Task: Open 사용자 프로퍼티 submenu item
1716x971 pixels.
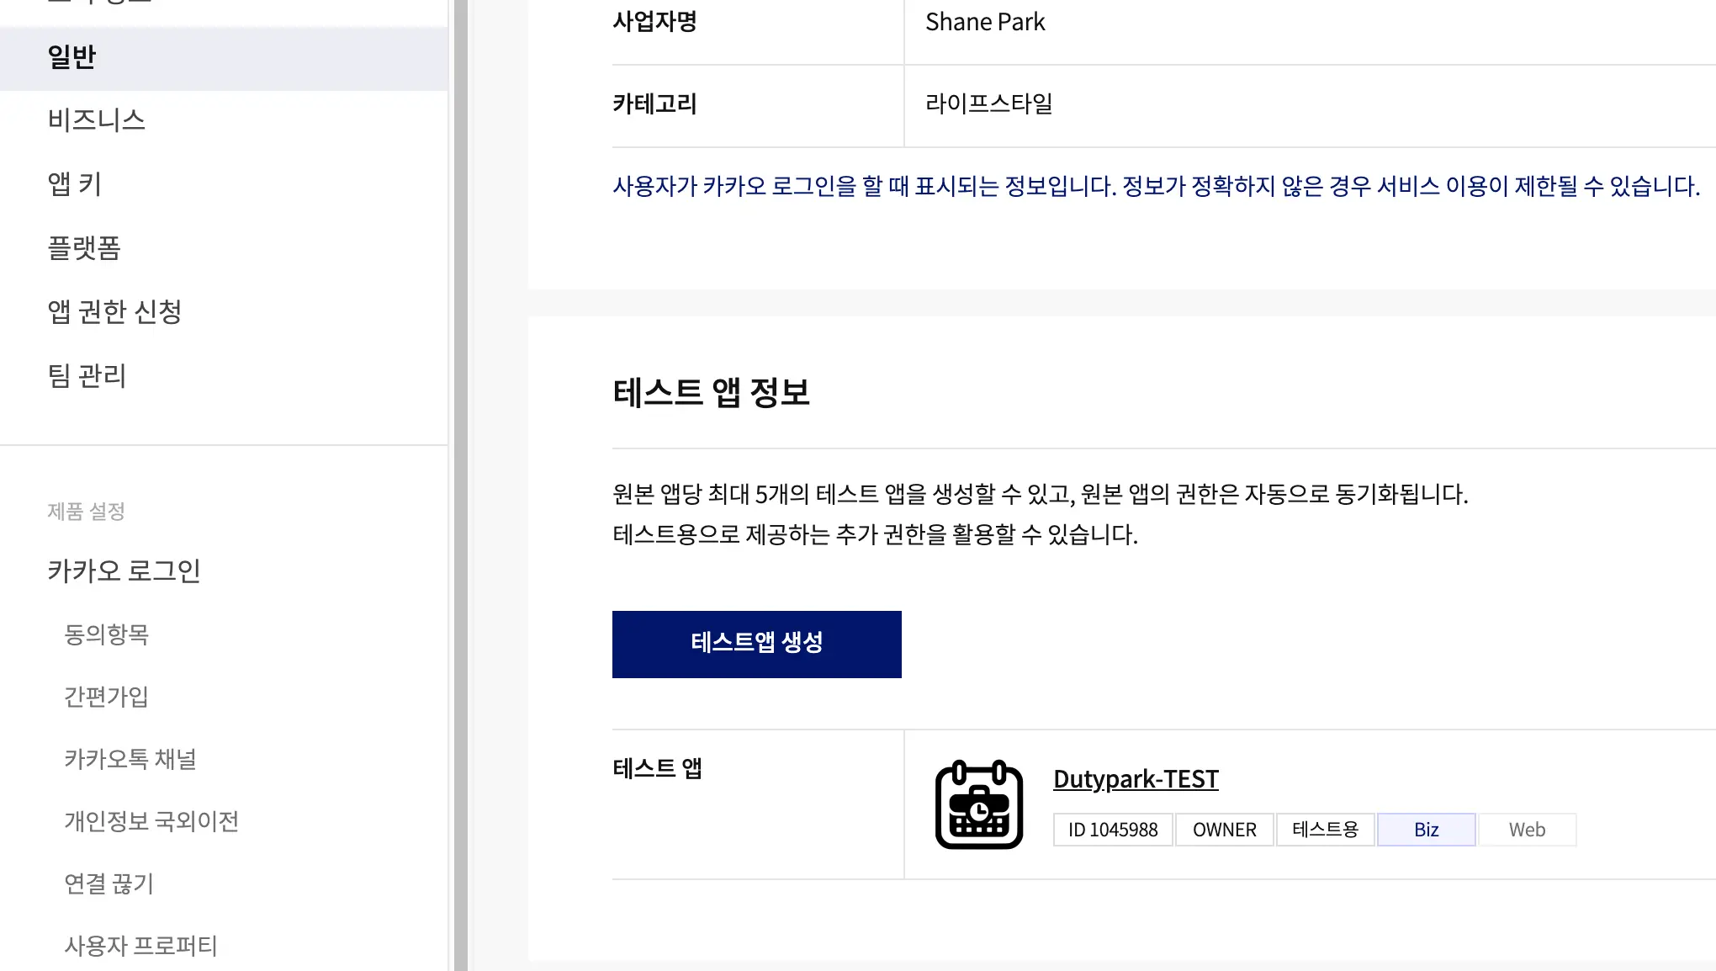Action: click(140, 946)
